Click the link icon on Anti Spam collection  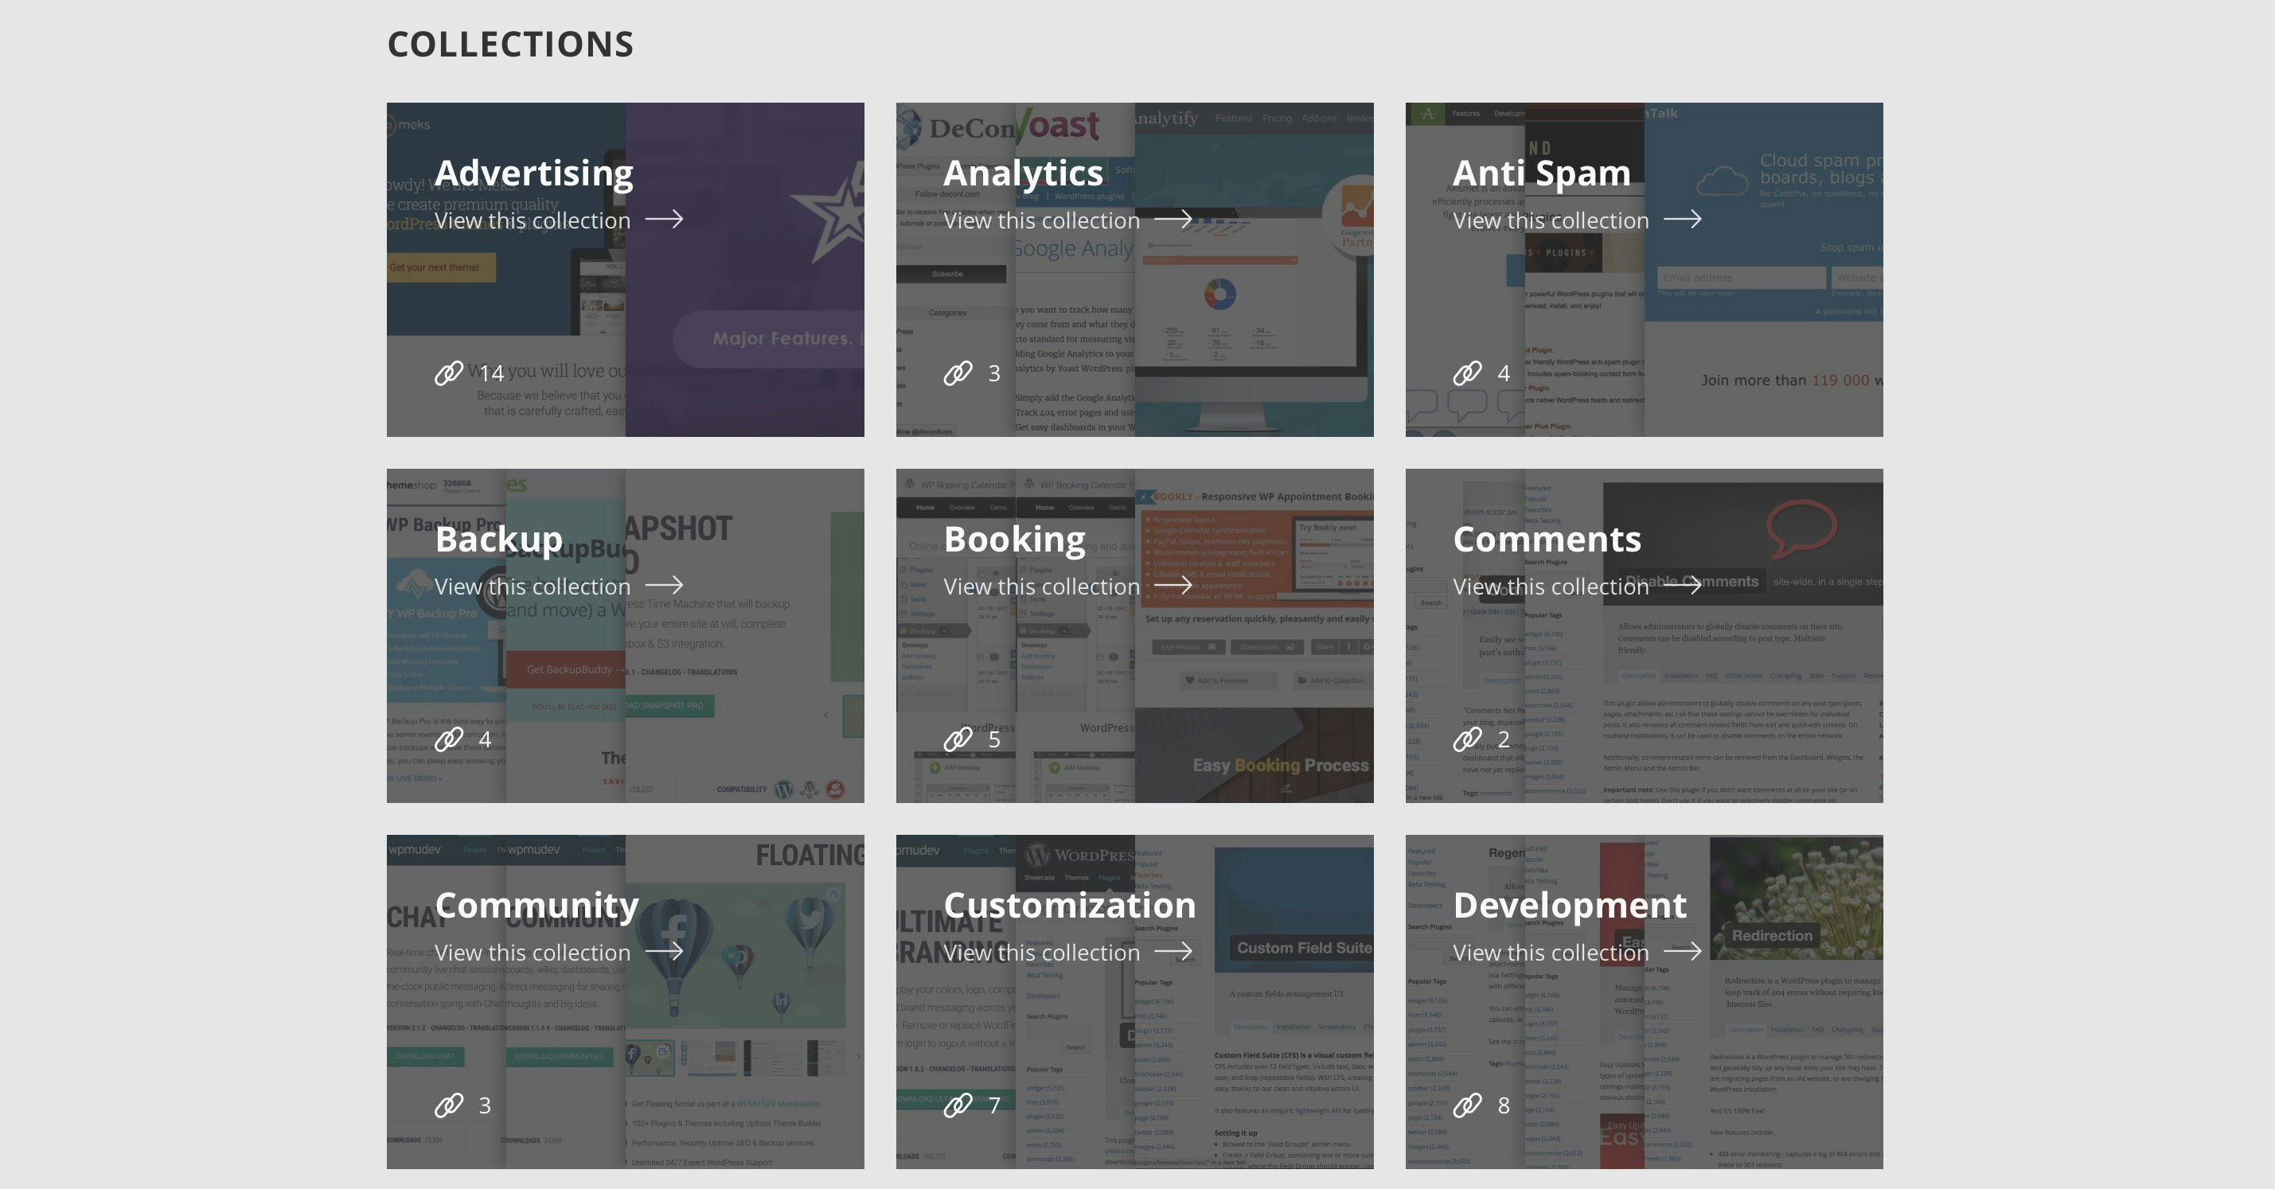coord(1468,372)
